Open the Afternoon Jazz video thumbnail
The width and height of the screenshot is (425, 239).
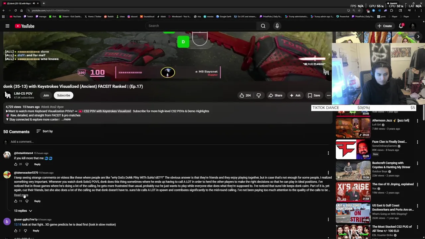[353, 128]
